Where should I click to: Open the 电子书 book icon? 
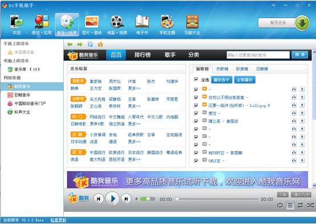142,22
